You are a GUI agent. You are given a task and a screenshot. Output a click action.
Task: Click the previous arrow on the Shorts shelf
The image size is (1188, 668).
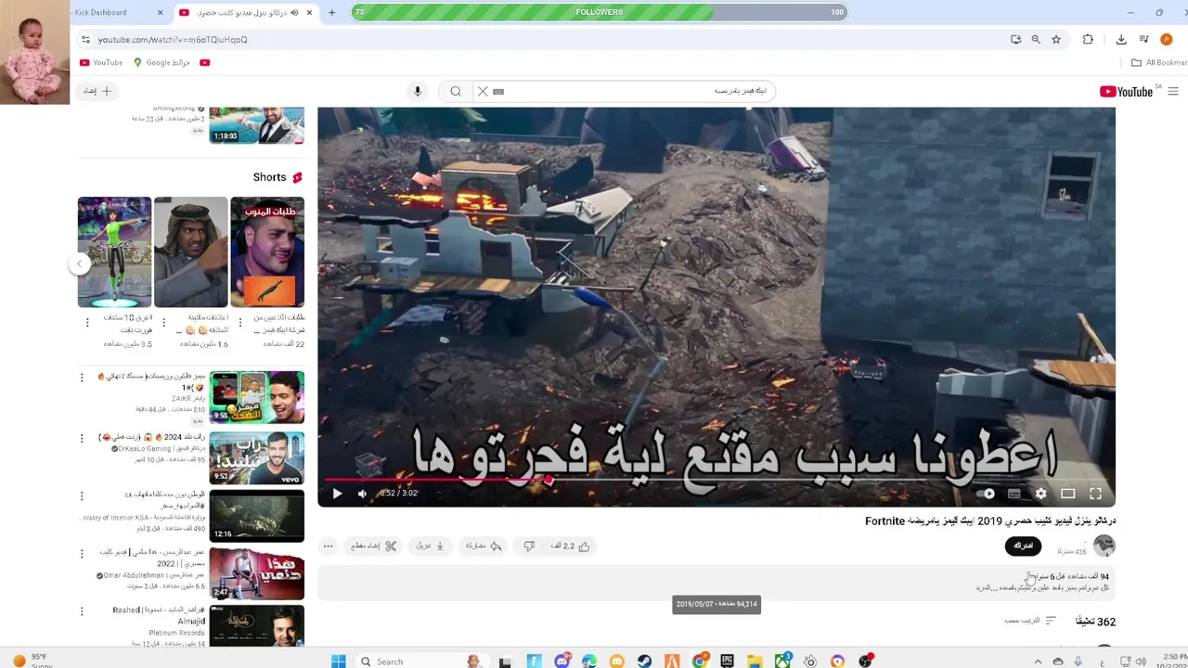80,263
